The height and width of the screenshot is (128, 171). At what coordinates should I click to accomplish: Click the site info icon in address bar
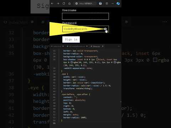(x=77, y=4)
